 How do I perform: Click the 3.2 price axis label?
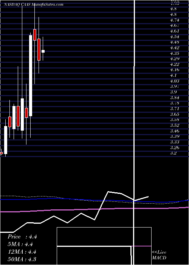click(174, 153)
